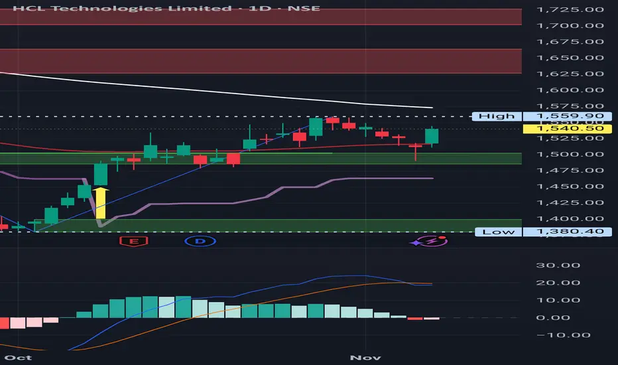Click the 1,400.00 price axis label
This screenshot has height=365, width=618.
click(570, 218)
